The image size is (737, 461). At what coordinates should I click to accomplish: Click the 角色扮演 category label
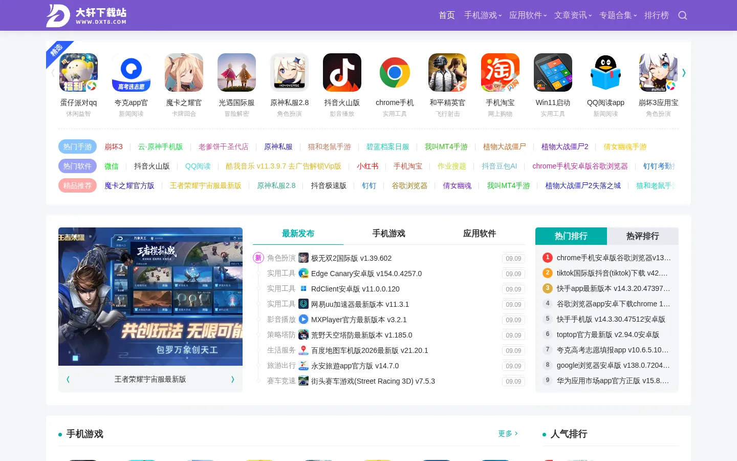tap(281, 258)
